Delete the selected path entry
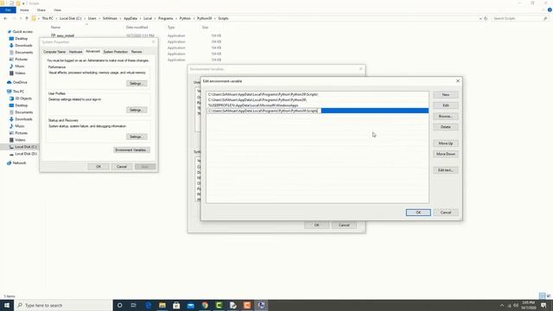 coord(446,127)
